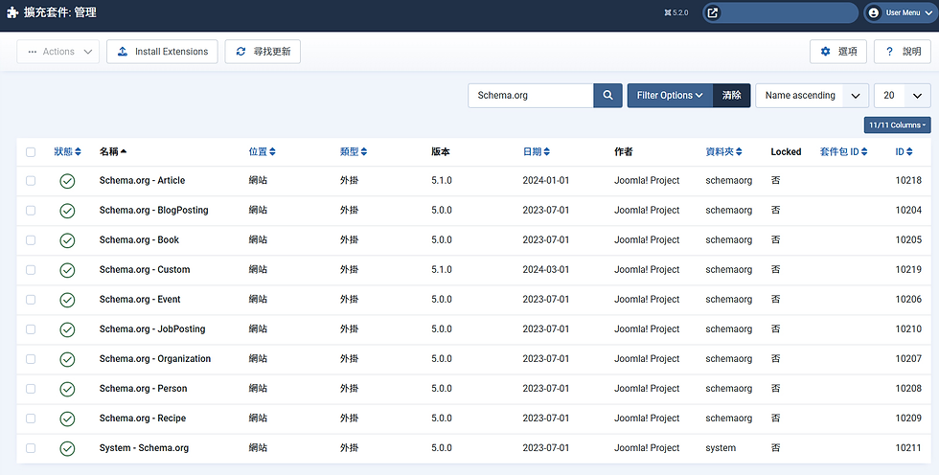Click the 2024-01-01 date cell
This screenshot has height=475, width=939.
[x=546, y=181]
